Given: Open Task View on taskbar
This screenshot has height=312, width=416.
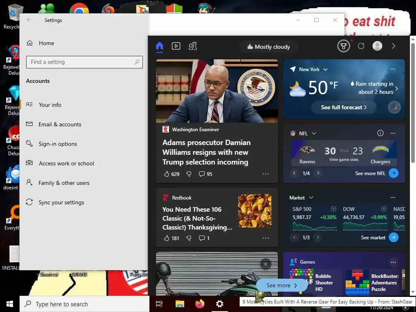Looking at the screenshot, I should pos(159,304).
